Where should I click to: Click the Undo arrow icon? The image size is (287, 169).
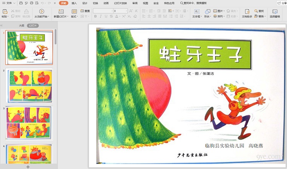(42, 3)
